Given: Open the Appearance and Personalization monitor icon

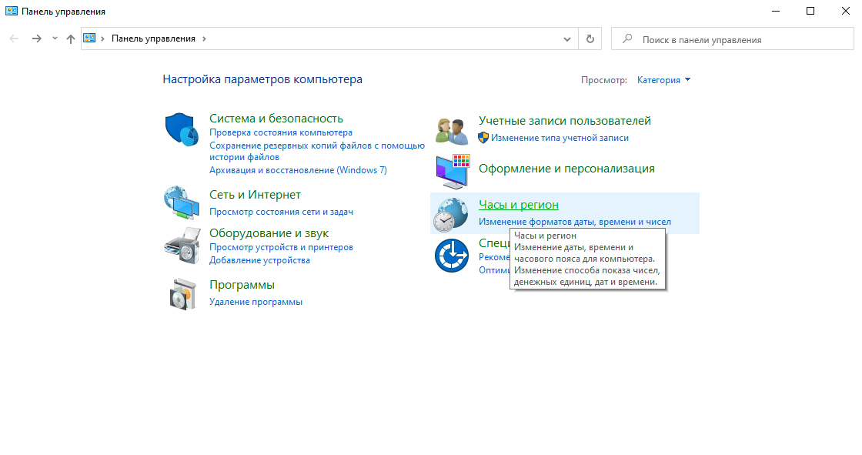Looking at the screenshot, I should (x=452, y=172).
